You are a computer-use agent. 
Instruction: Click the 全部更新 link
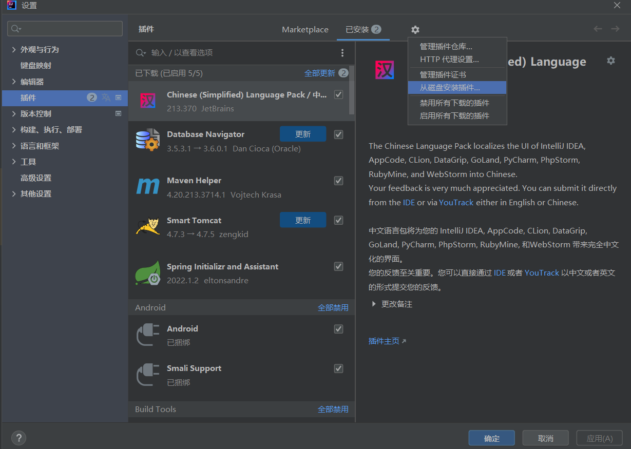click(320, 73)
